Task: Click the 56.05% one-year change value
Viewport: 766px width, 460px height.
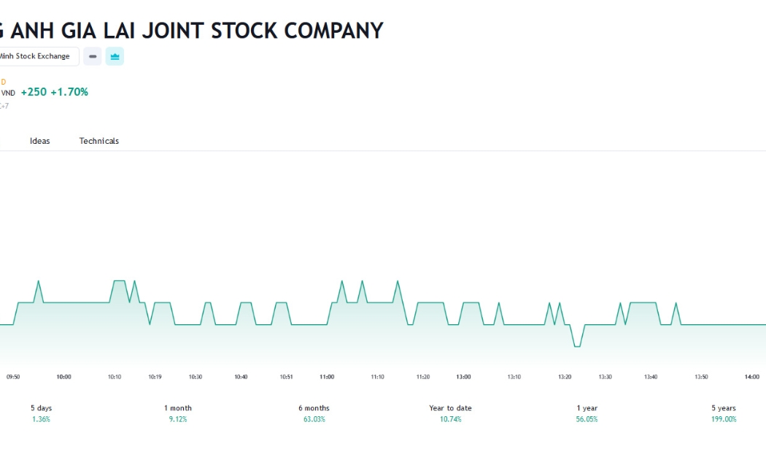Action: (x=587, y=419)
